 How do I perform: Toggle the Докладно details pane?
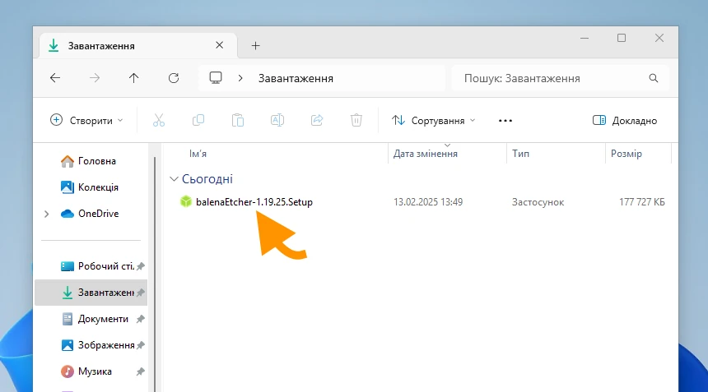point(625,120)
